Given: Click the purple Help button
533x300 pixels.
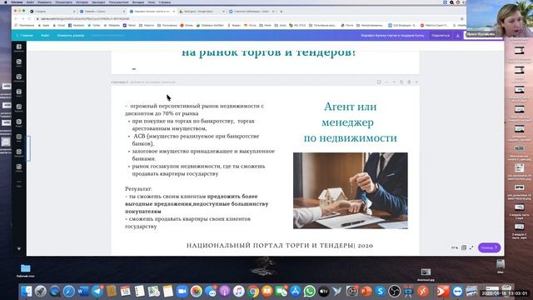Looking at the screenshot, I should click(489, 247).
